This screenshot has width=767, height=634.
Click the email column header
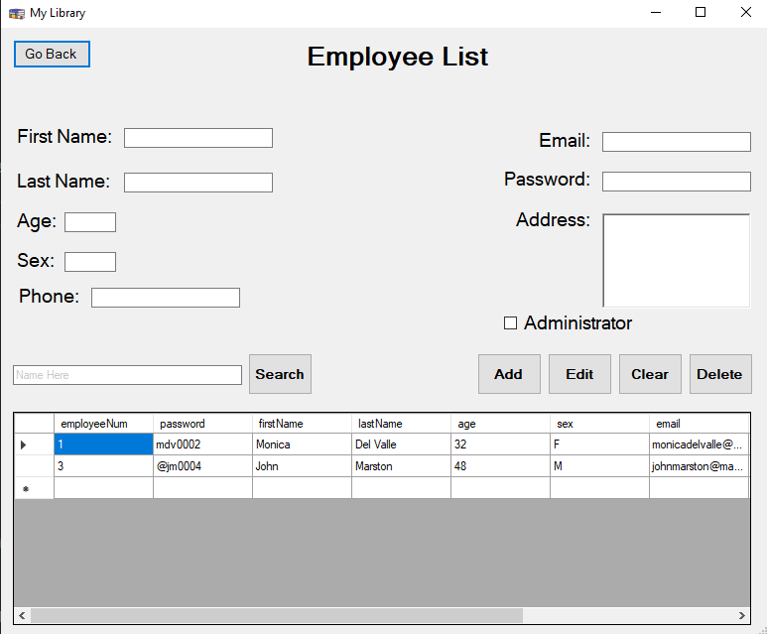pos(700,424)
